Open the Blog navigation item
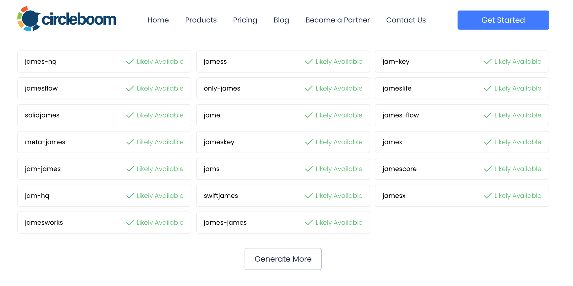This screenshot has width=573, height=286. (281, 20)
